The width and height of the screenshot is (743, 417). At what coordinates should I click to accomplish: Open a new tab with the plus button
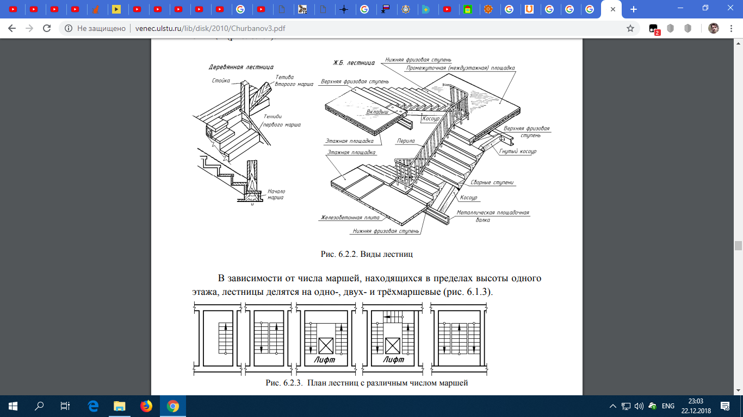(x=633, y=9)
